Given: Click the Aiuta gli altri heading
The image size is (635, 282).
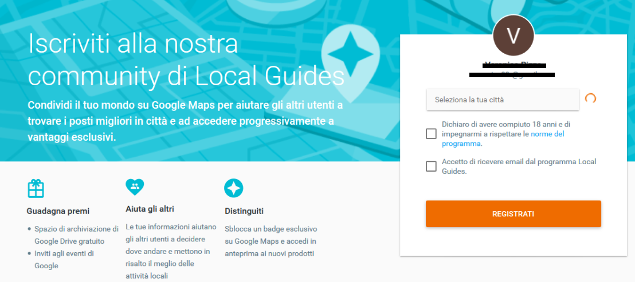Looking at the screenshot, I should coord(150,209).
